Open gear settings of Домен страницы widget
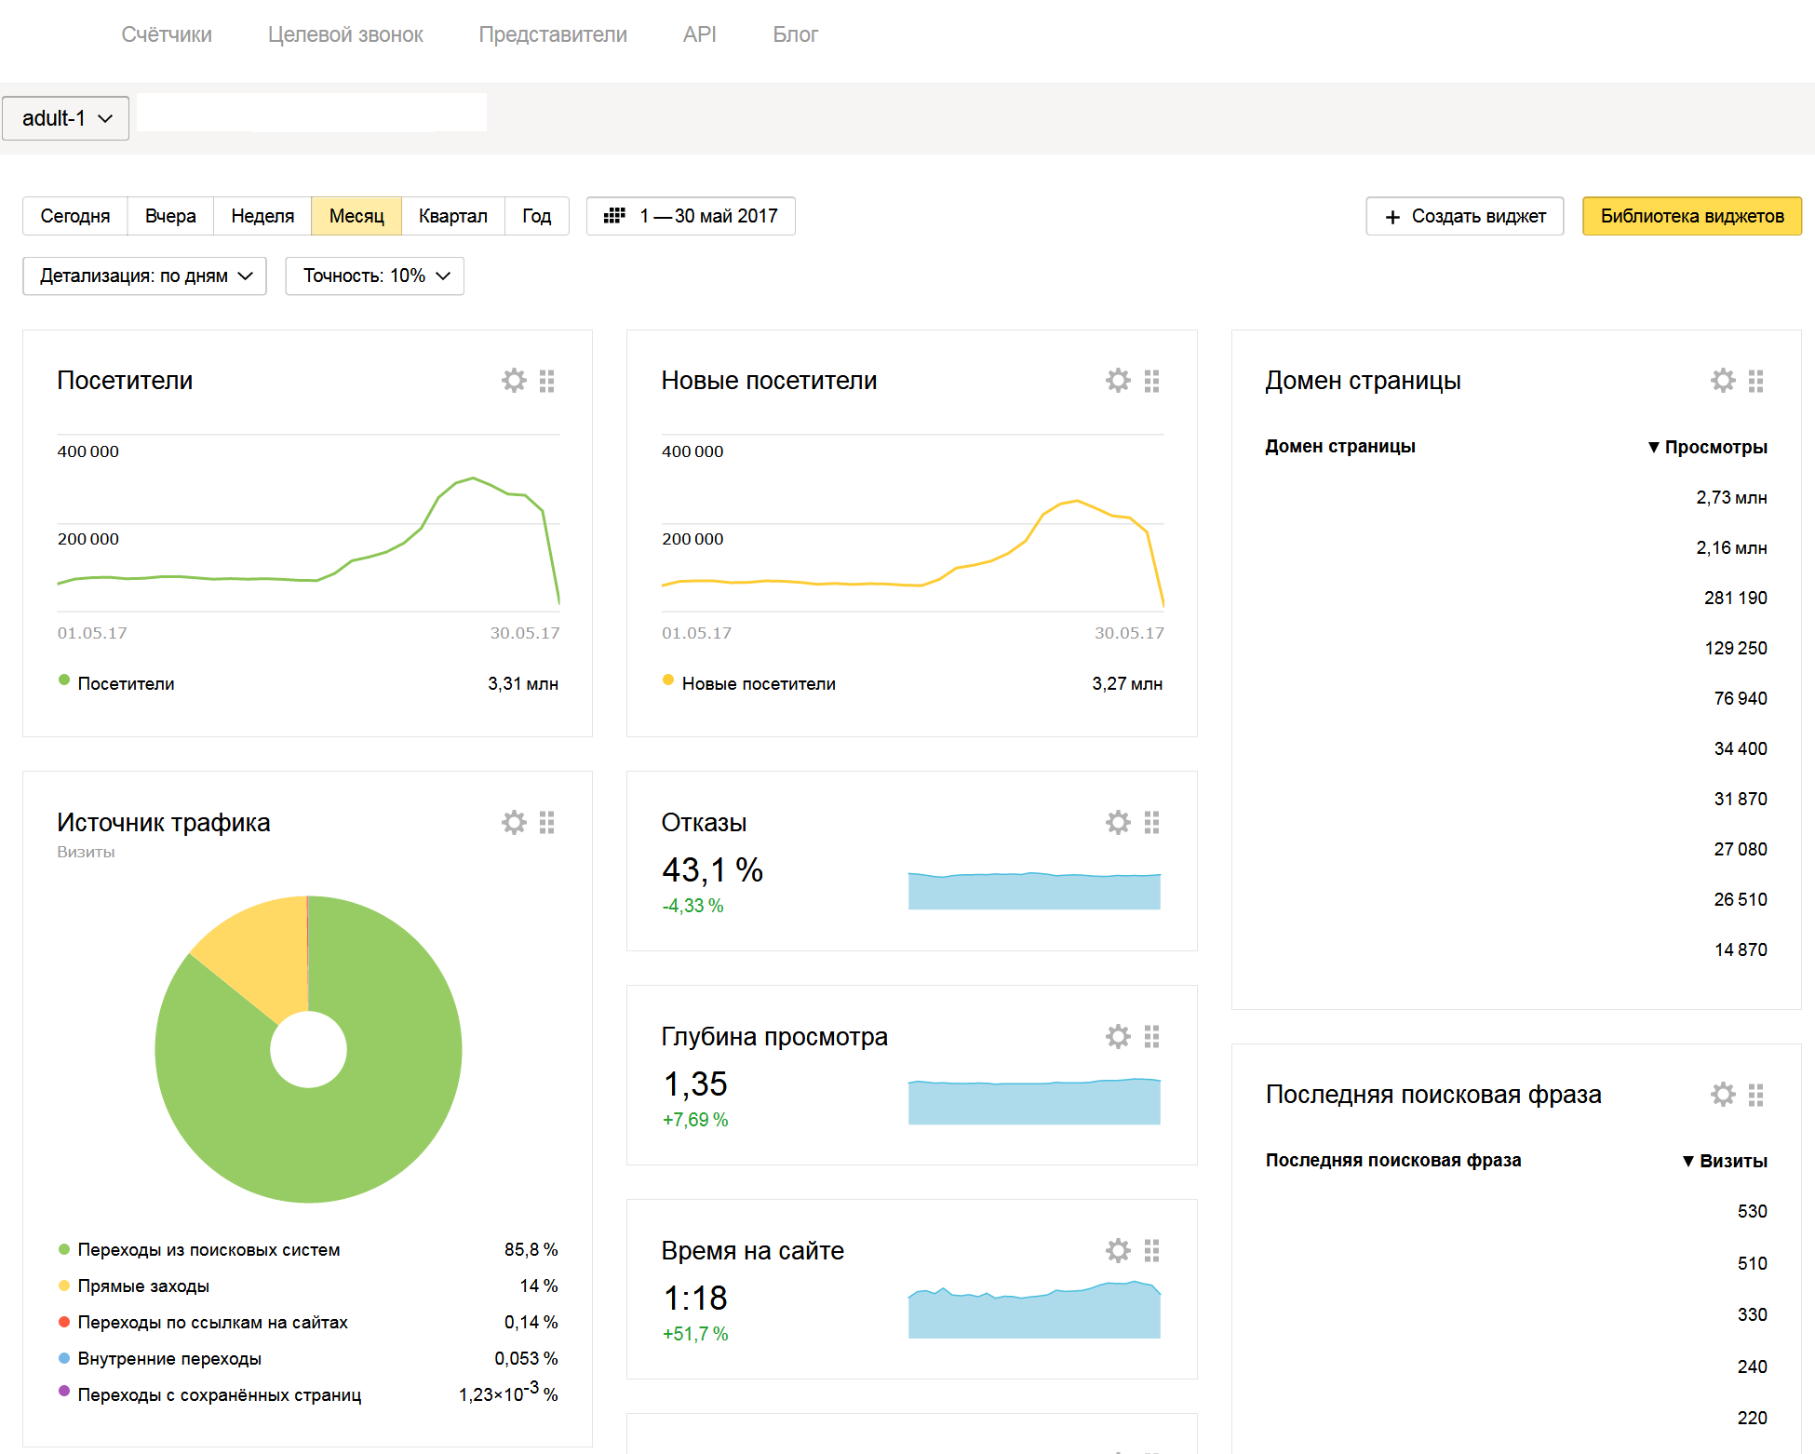 (1723, 381)
